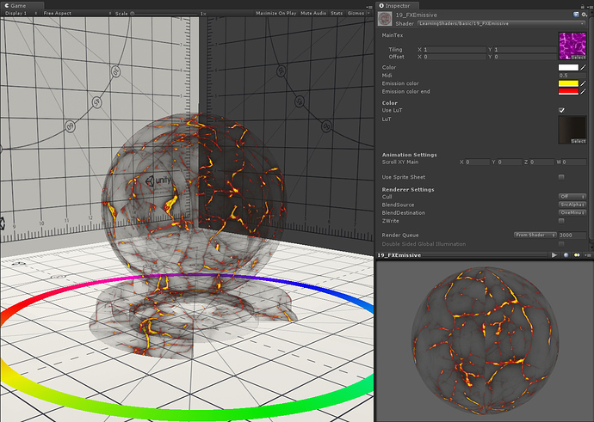Open the material settings gear icon
Screen dimensions: 594x422
(x=585, y=15)
